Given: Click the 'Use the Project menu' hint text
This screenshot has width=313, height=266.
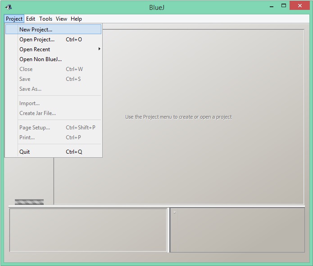Looking at the screenshot, I should pos(178,117).
